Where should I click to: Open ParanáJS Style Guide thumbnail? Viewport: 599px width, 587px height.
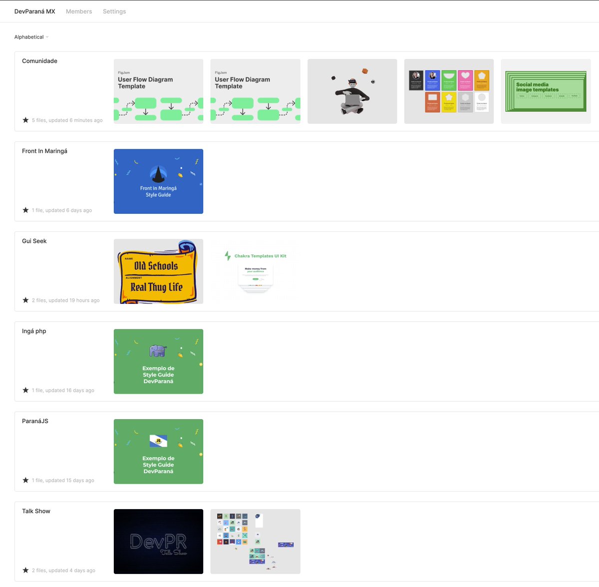point(158,452)
